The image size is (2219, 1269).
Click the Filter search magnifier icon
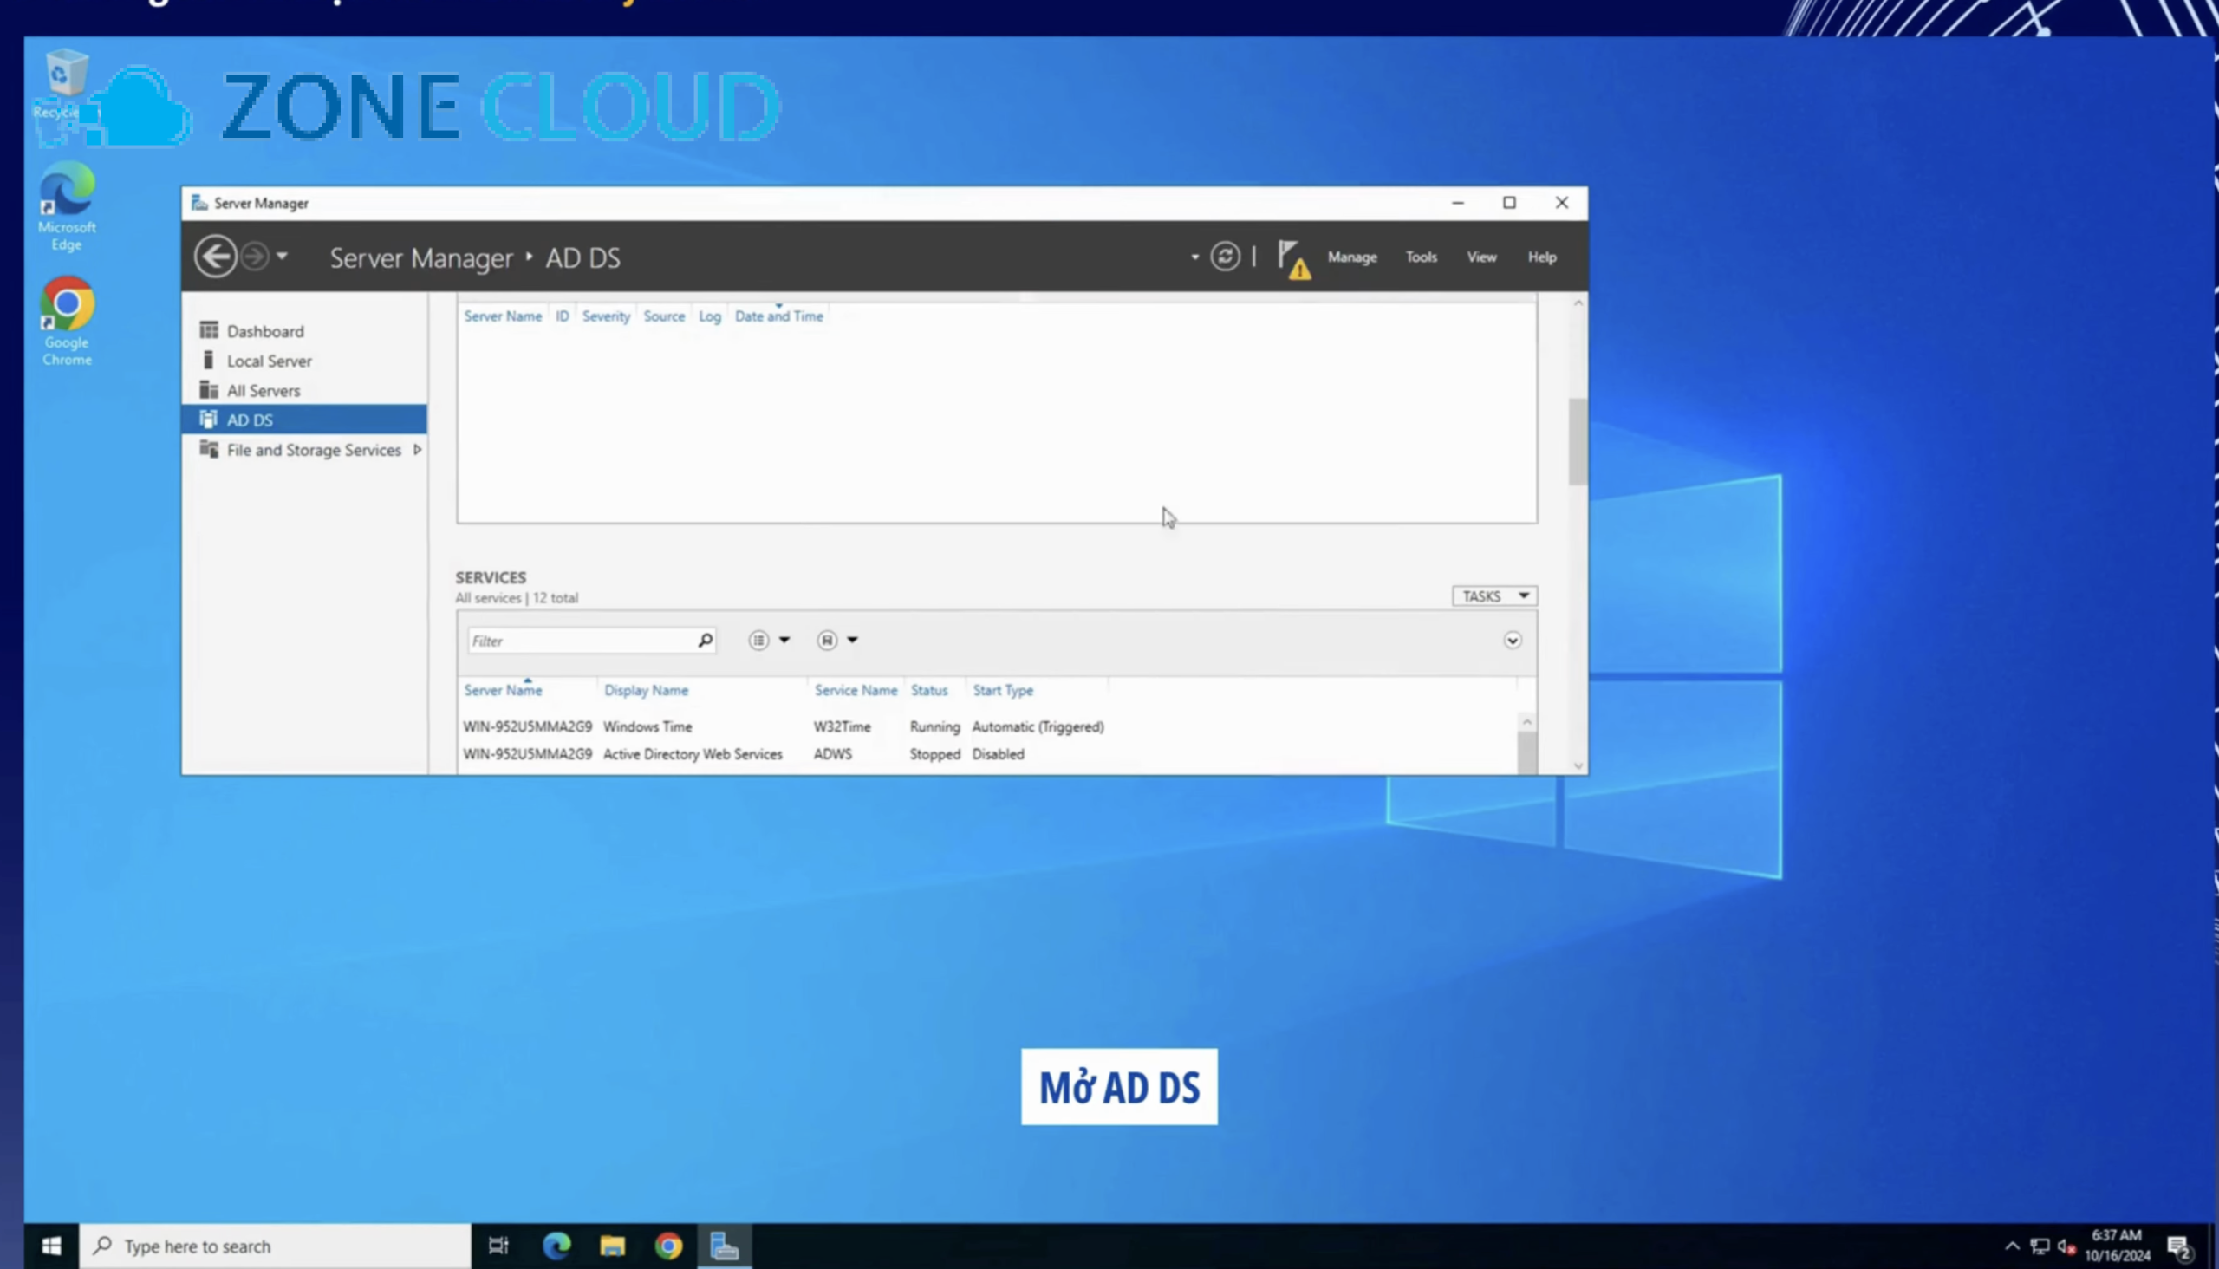[x=704, y=640]
